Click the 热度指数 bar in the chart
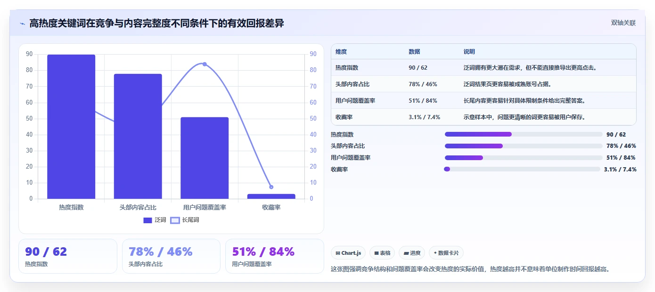Image resolution: width=655 pixels, height=292 pixels. coord(71,127)
